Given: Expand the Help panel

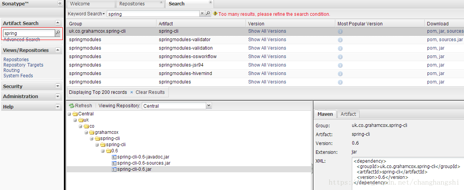Looking at the screenshot, I should pyautogui.click(x=58, y=106).
